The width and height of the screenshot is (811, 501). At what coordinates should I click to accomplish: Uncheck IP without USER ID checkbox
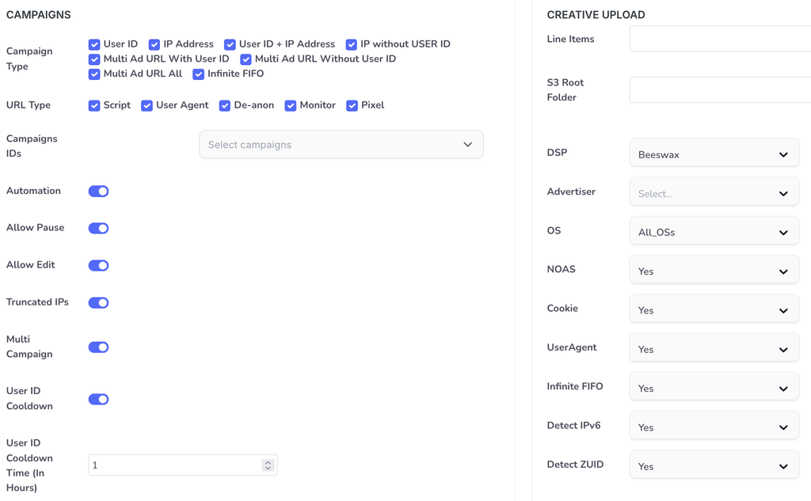tap(351, 44)
